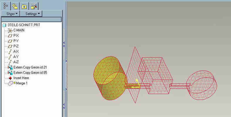Screen dimensions: 231x117
Task: Select the Extern Copy Geom id 21 icon
Action: (x=10, y=68)
